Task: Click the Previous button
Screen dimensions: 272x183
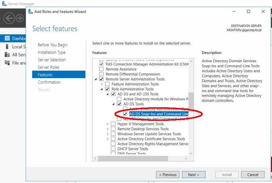Action: click(168, 175)
